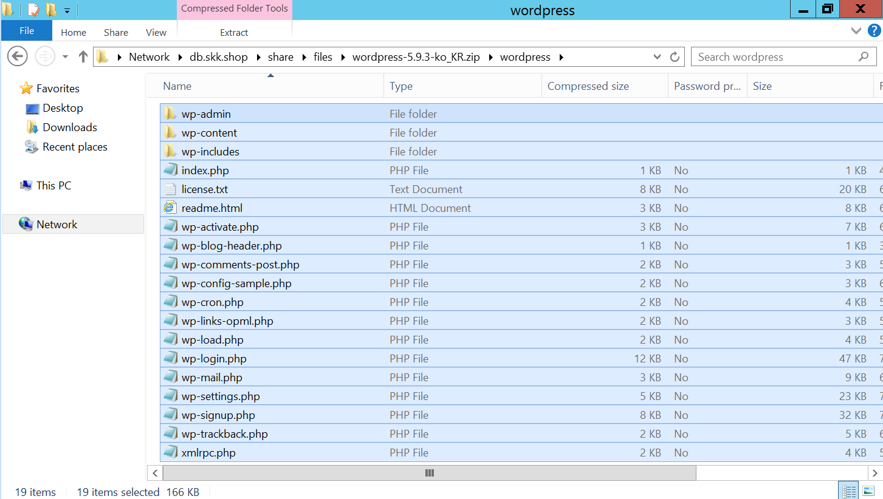Open the Extract tab
This screenshot has height=499, width=883.
coord(234,33)
